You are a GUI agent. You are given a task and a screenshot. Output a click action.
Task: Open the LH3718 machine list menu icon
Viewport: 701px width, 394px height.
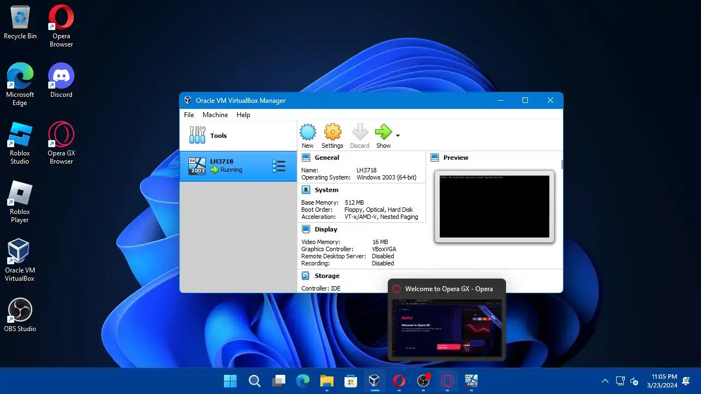(x=279, y=166)
